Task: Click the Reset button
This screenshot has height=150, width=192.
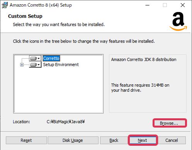Action: (x=26, y=140)
